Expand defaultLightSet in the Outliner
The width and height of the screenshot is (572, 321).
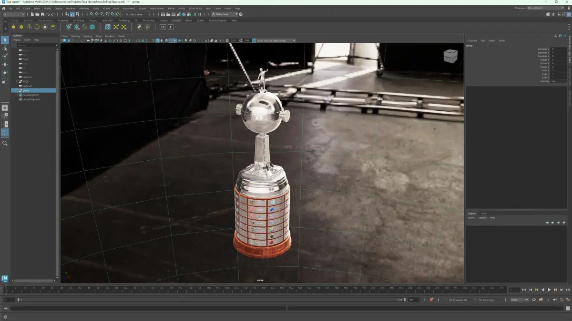click(x=17, y=95)
